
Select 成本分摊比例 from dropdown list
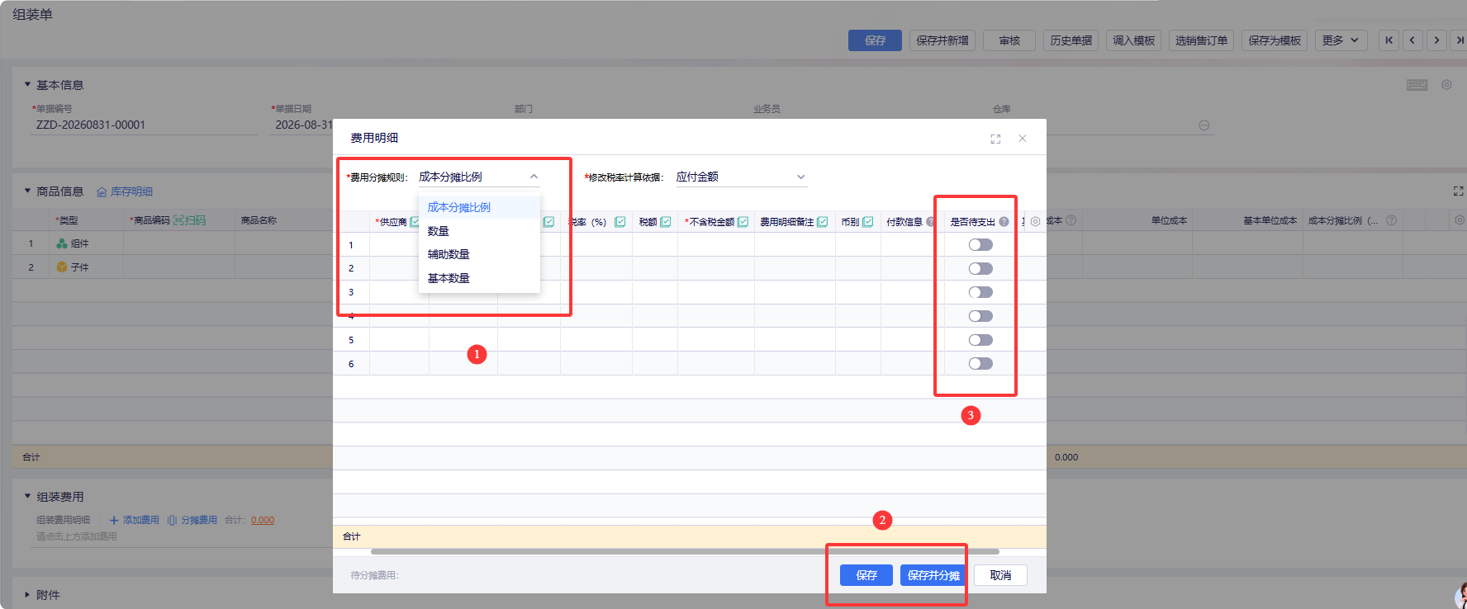click(x=479, y=207)
